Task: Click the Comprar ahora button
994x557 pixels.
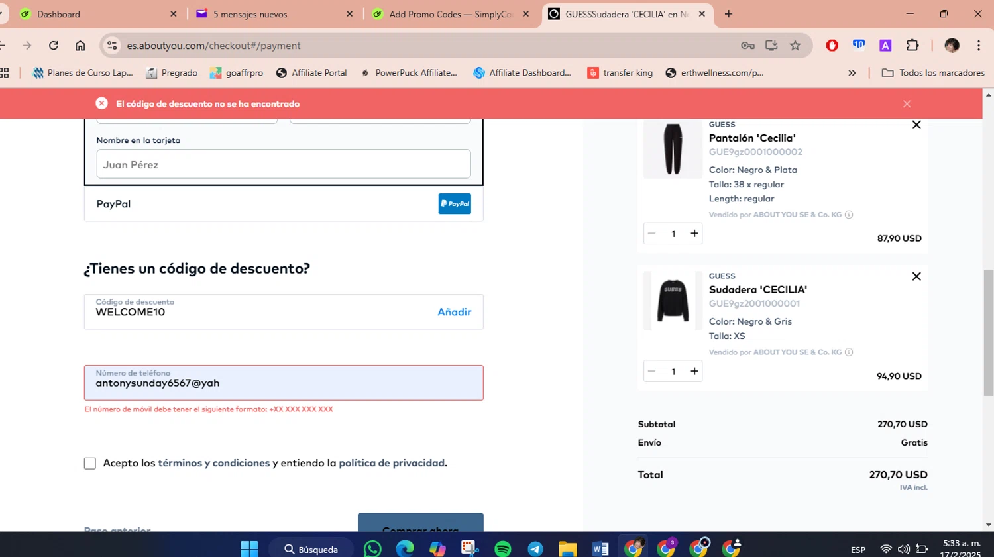Action: 421,523
